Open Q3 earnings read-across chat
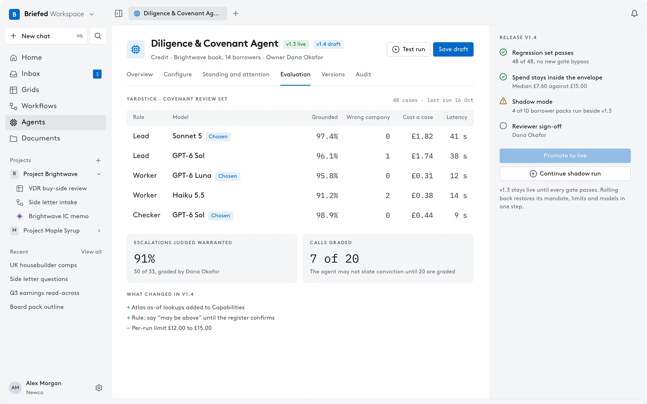 pos(45,293)
